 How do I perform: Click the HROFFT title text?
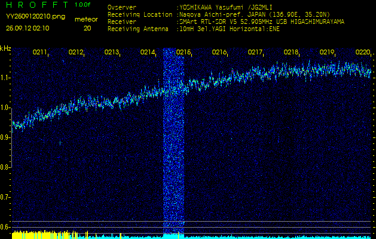37,5
